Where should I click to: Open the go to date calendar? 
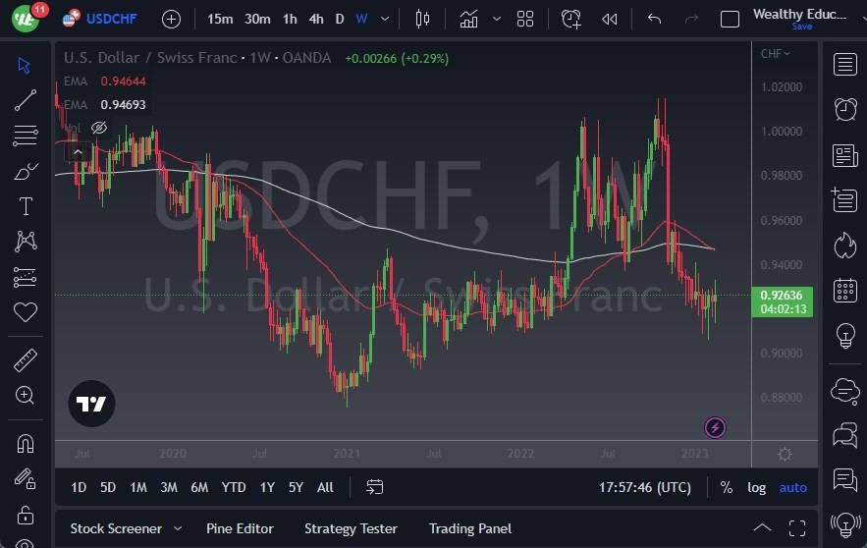[374, 487]
